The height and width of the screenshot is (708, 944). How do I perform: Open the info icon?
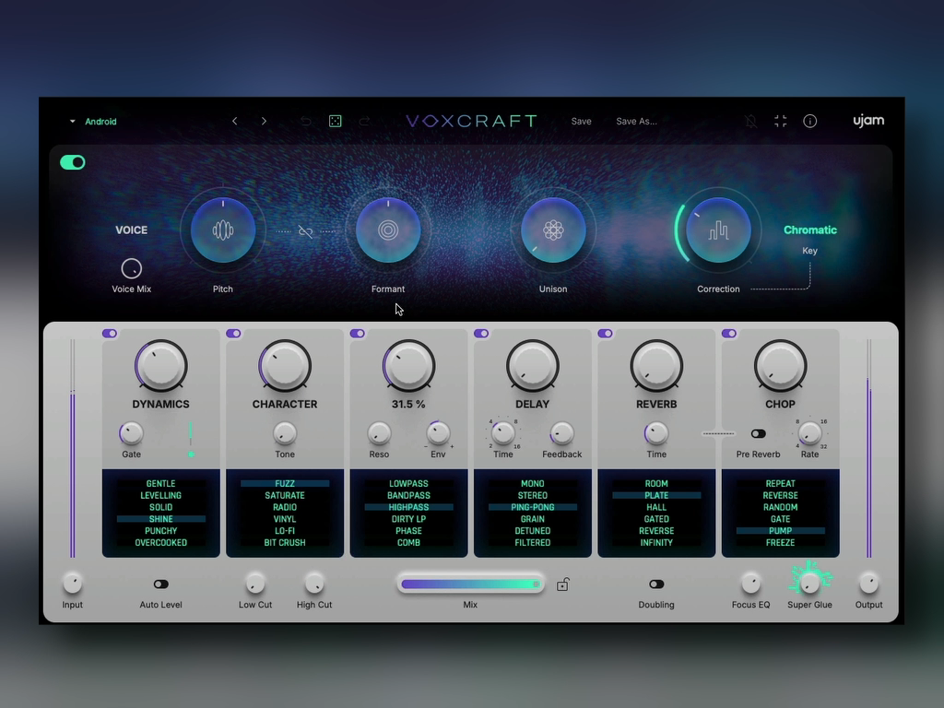(809, 121)
